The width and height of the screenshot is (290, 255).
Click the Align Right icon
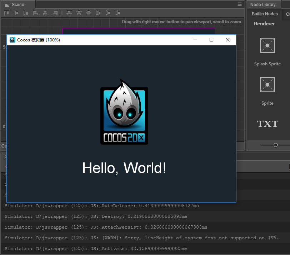[55, 13]
